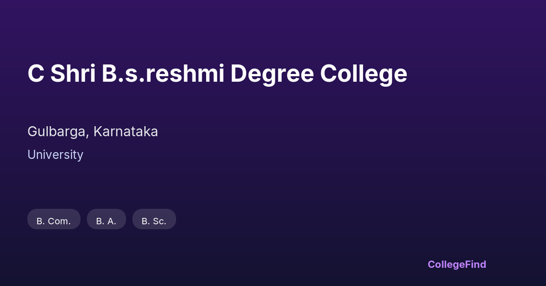The height and width of the screenshot is (286, 546).
Task: Click the word Degree in the heading
Action: tap(272, 74)
